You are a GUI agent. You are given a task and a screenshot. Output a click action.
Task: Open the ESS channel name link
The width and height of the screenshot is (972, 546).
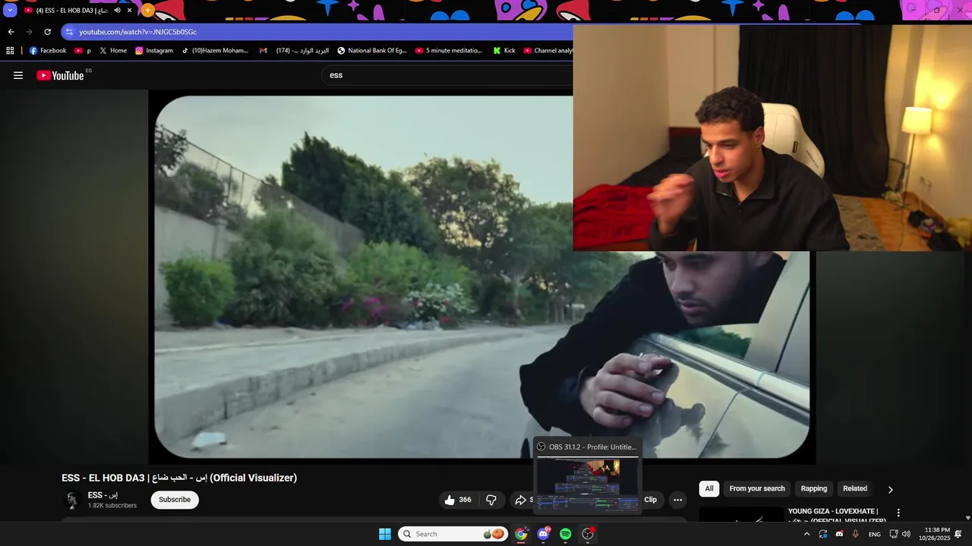[x=103, y=495]
